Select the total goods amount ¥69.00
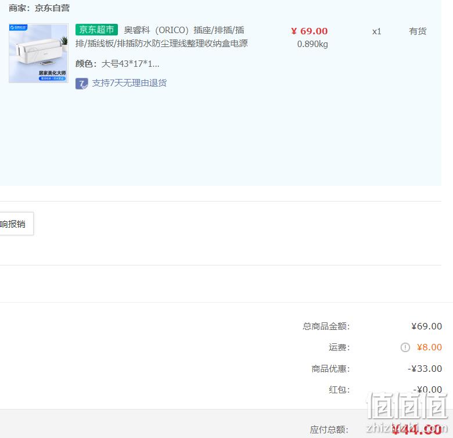 coord(426,326)
